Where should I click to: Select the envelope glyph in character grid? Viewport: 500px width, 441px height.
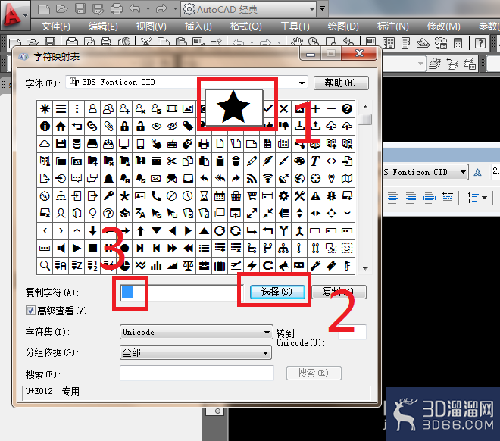[156, 179]
